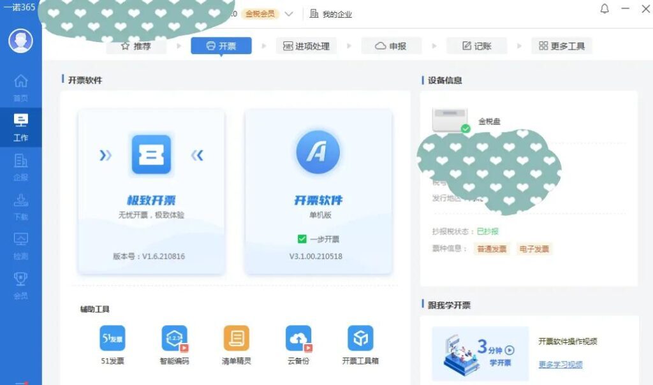Open the 云备份 tool
The width and height of the screenshot is (653, 385).
(x=298, y=345)
